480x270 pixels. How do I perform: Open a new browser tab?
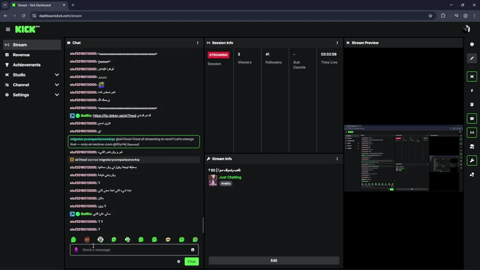[x=73, y=5]
